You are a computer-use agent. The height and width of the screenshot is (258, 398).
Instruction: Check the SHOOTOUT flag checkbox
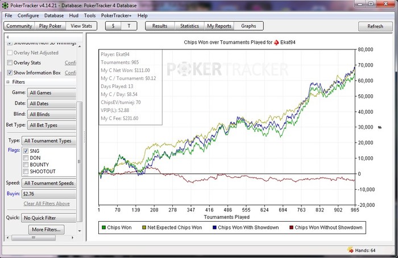[26, 172]
